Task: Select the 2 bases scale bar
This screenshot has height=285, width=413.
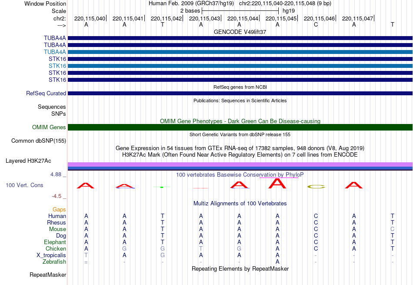Action: [240, 11]
